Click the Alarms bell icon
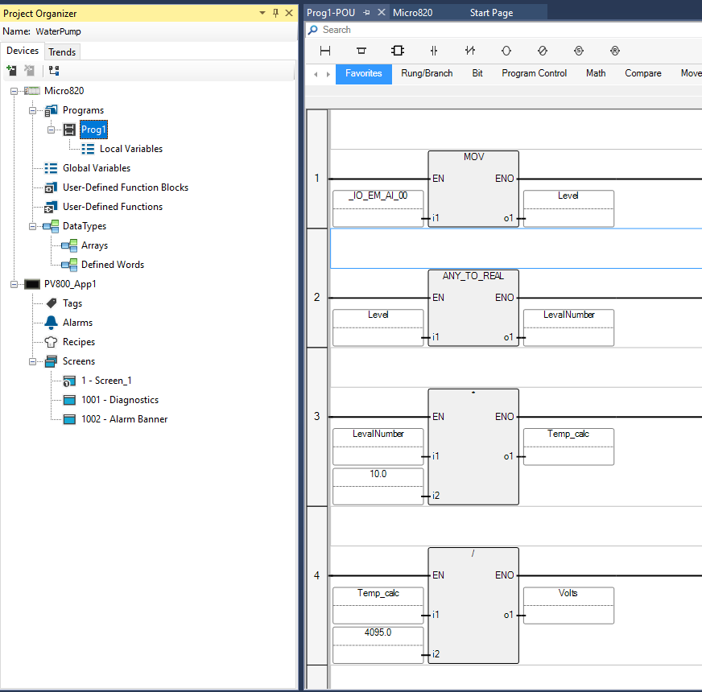The height and width of the screenshot is (692, 702). (x=51, y=323)
